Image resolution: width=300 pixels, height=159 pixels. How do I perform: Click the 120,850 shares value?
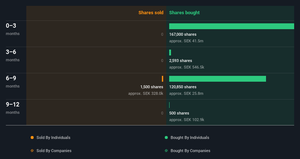[x=183, y=87]
